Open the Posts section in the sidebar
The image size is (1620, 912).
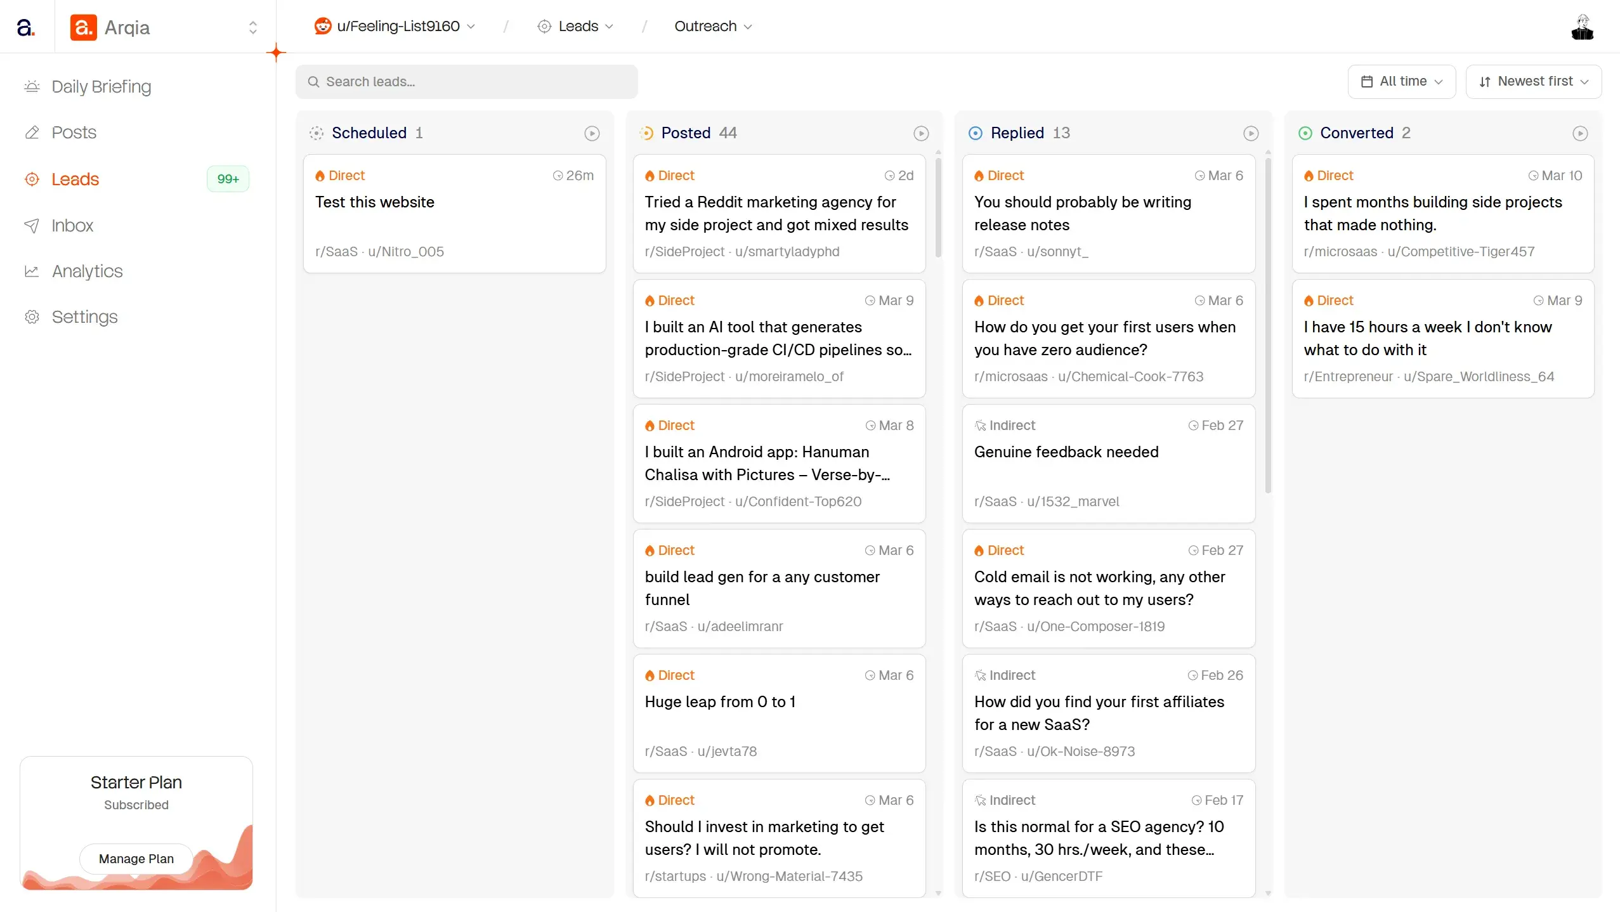pos(74,132)
